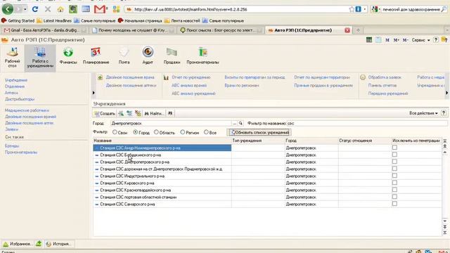The image size is (450, 253).
Task: Select the Область filter radio button
Action: (x=156, y=132)
